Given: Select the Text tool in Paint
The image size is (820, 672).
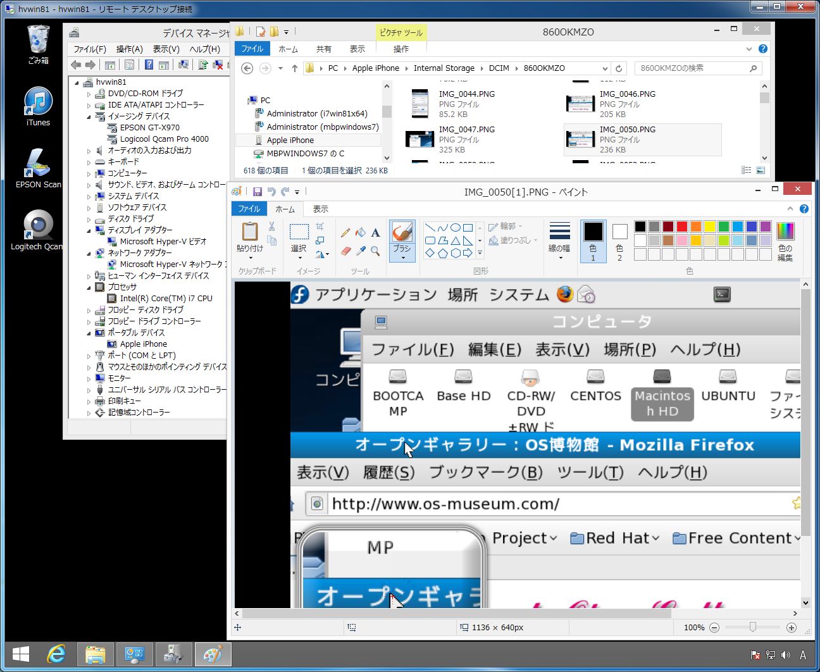Looking at the screenshot, I should (376, 233).
